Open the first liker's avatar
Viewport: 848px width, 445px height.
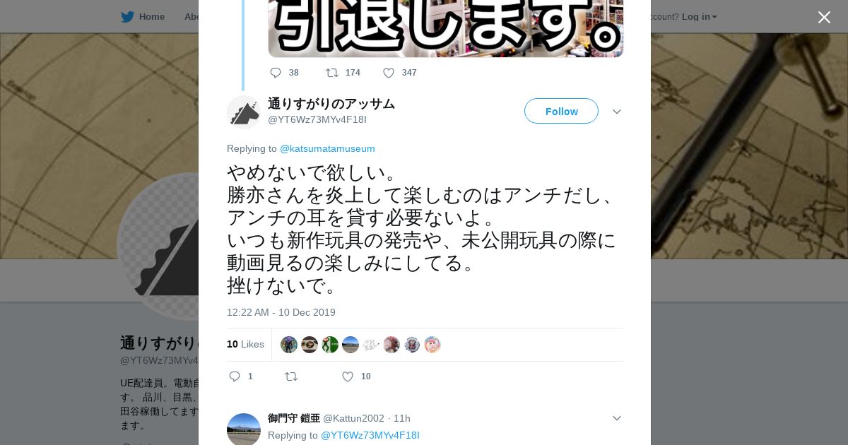289,345
